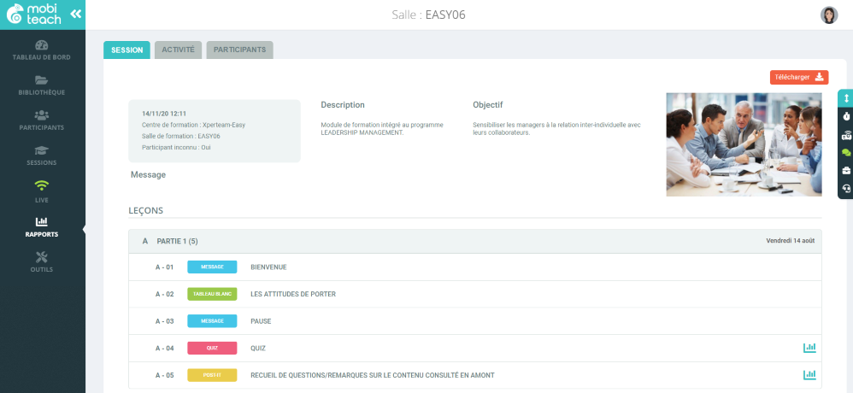Image resolution: width=853 pixels, height=393 pixels.
Task: Select Les attitudes de Porter lesson
Action: click(293, 294)
